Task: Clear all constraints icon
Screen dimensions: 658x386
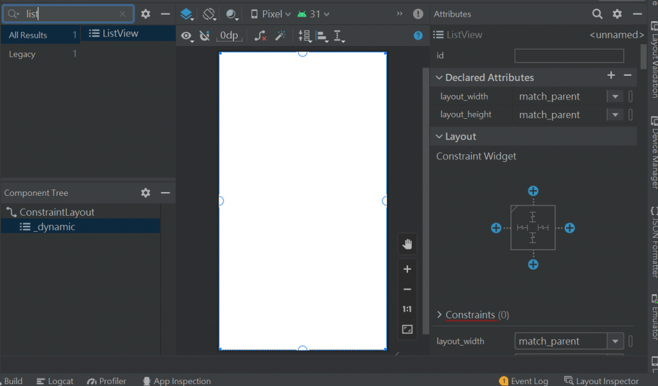Action: point(260,36)
